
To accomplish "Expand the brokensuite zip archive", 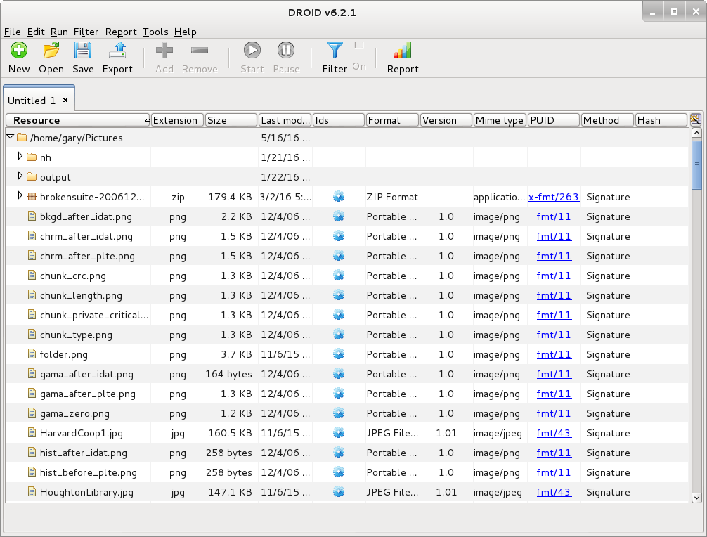I will (x=20, y=196).
